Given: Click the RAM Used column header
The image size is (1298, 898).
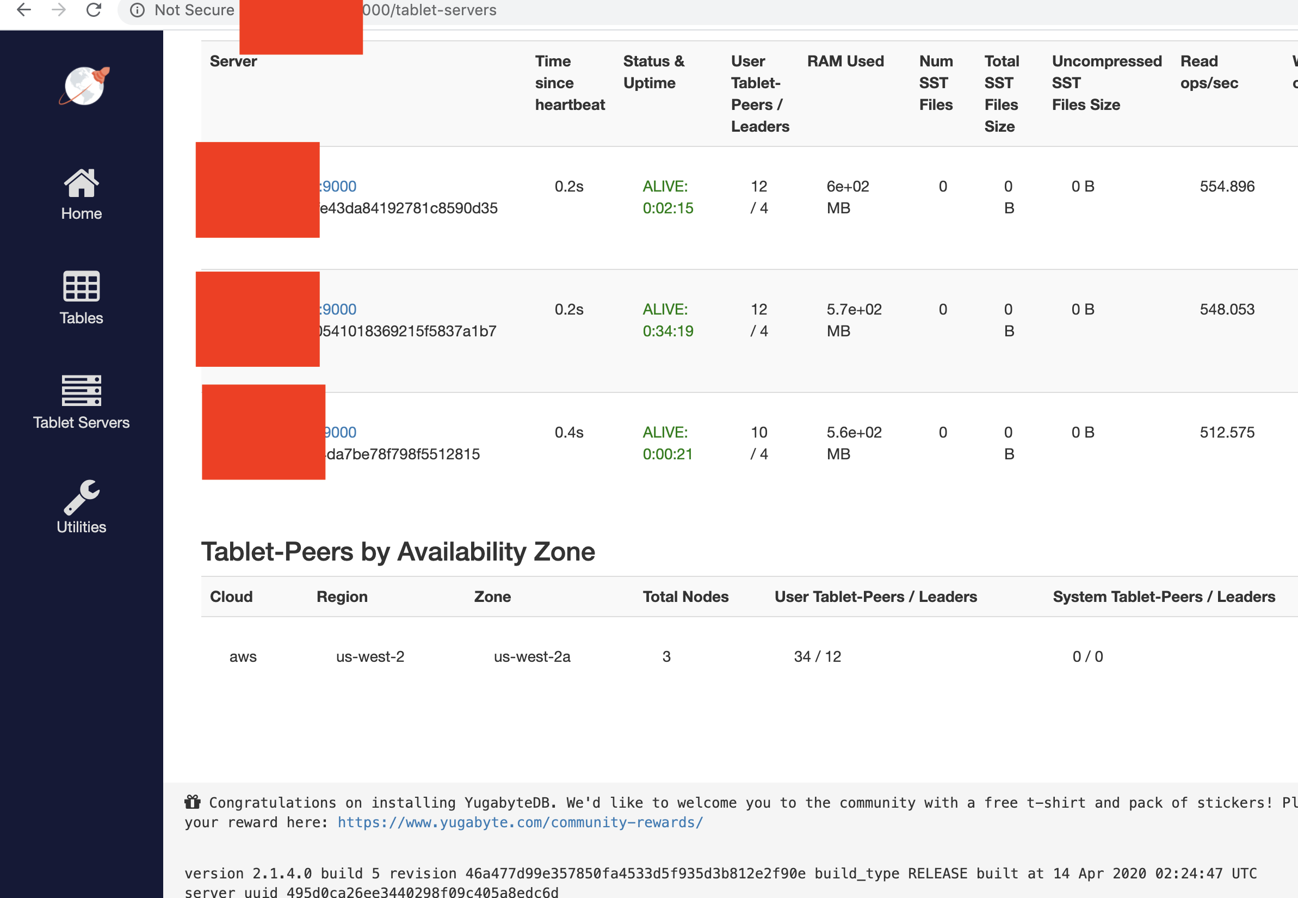Looking at the screenshot, I should tap(845, 61).
